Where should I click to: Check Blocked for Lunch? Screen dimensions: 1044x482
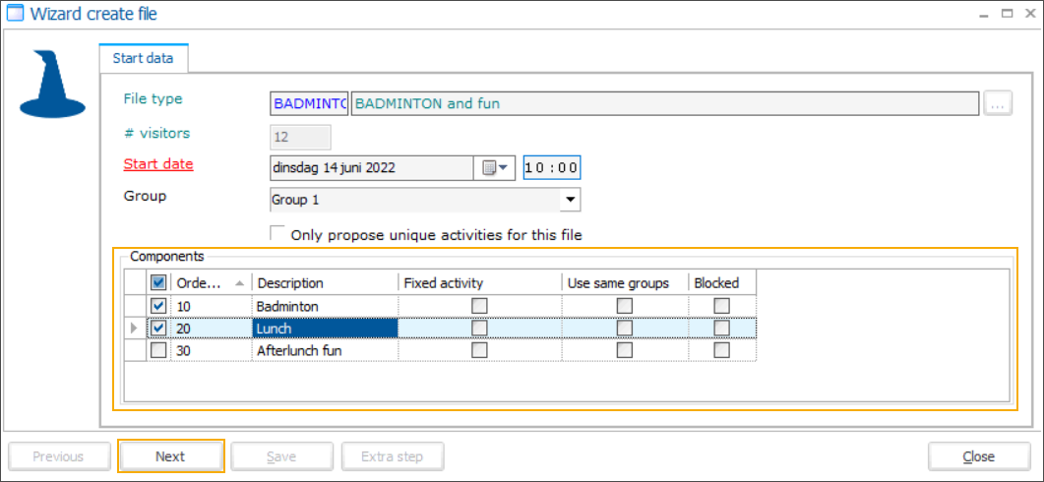(x=721, y=329)
